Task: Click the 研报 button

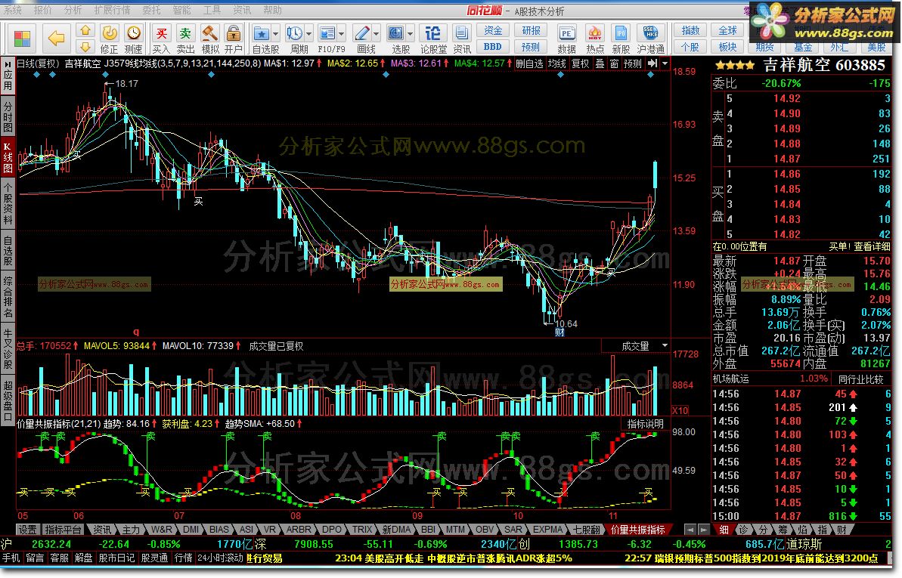Action: [x=531, y=30]
